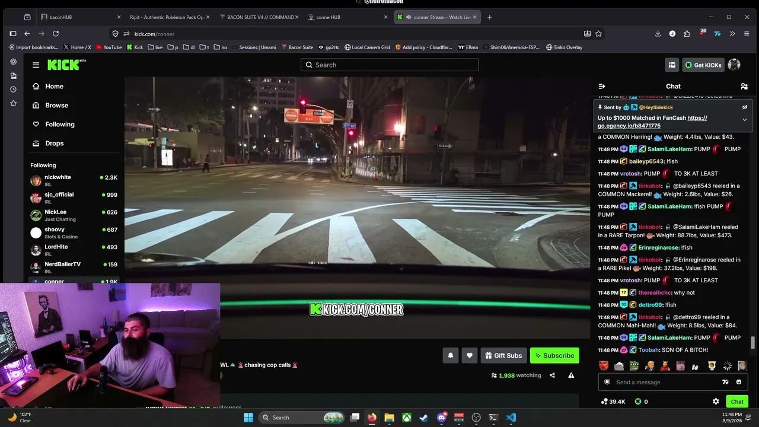Click the Get KICKs button

(x=703, y=65)
